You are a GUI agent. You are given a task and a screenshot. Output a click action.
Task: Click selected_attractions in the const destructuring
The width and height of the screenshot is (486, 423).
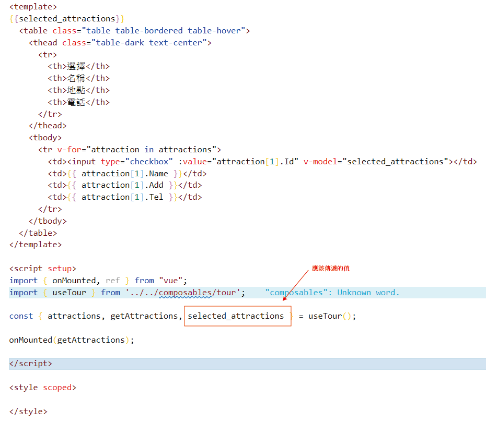point(236,316)
